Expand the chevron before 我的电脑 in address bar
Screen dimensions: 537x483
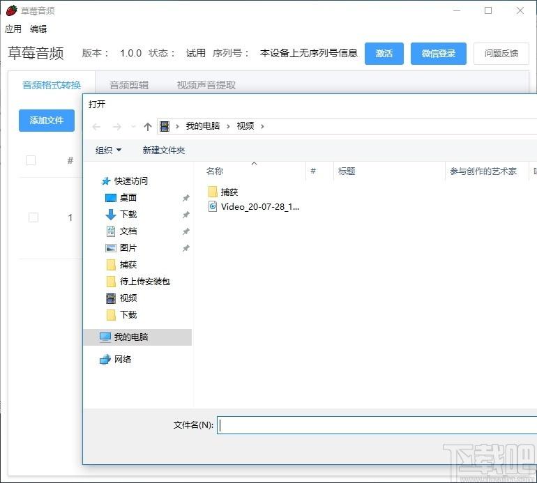[x=177, y=127]
